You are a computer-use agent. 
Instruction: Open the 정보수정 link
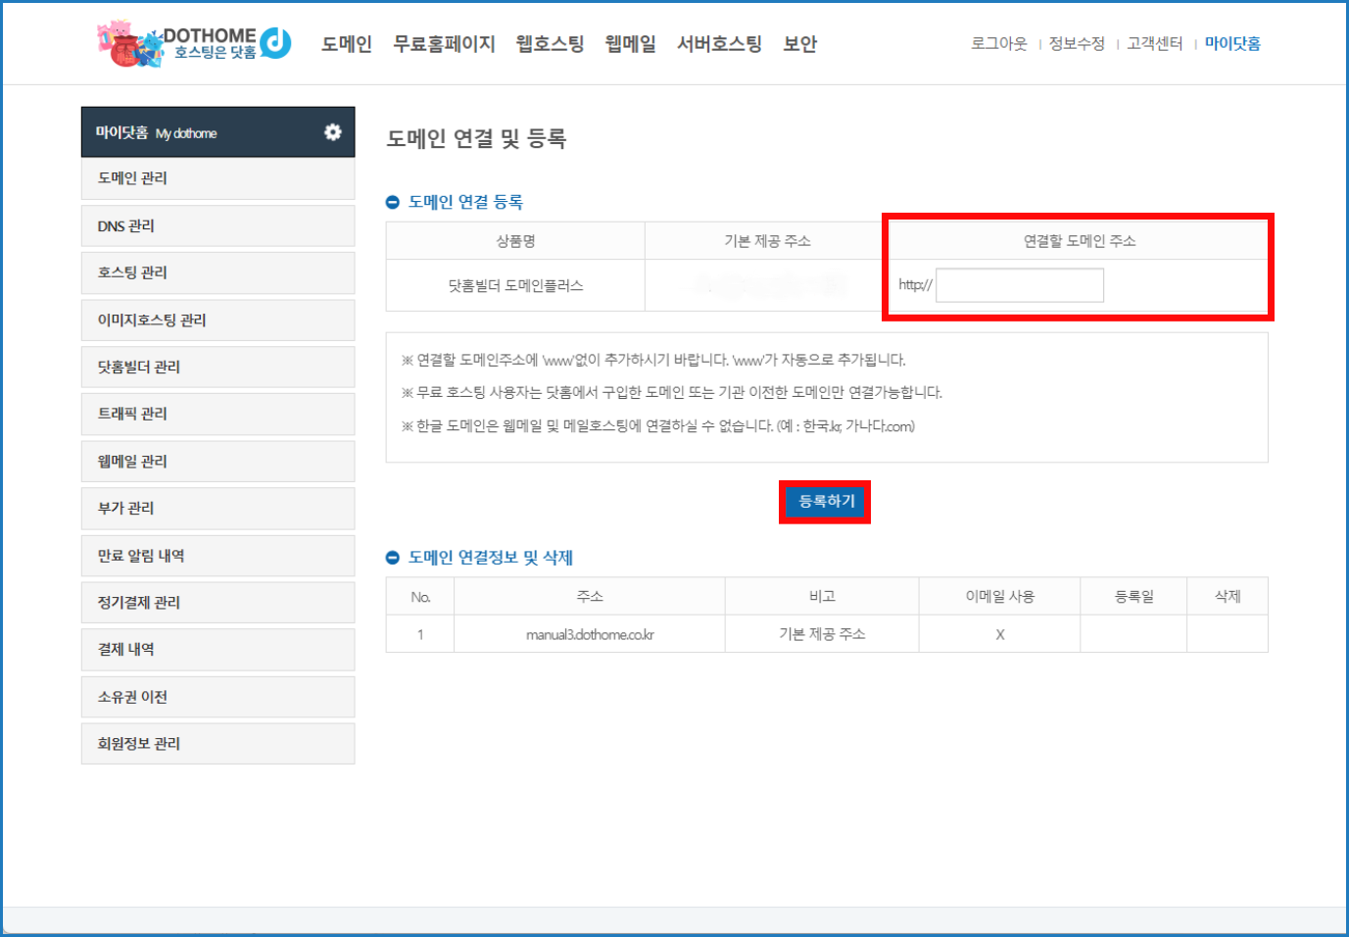pos(1077,44)
